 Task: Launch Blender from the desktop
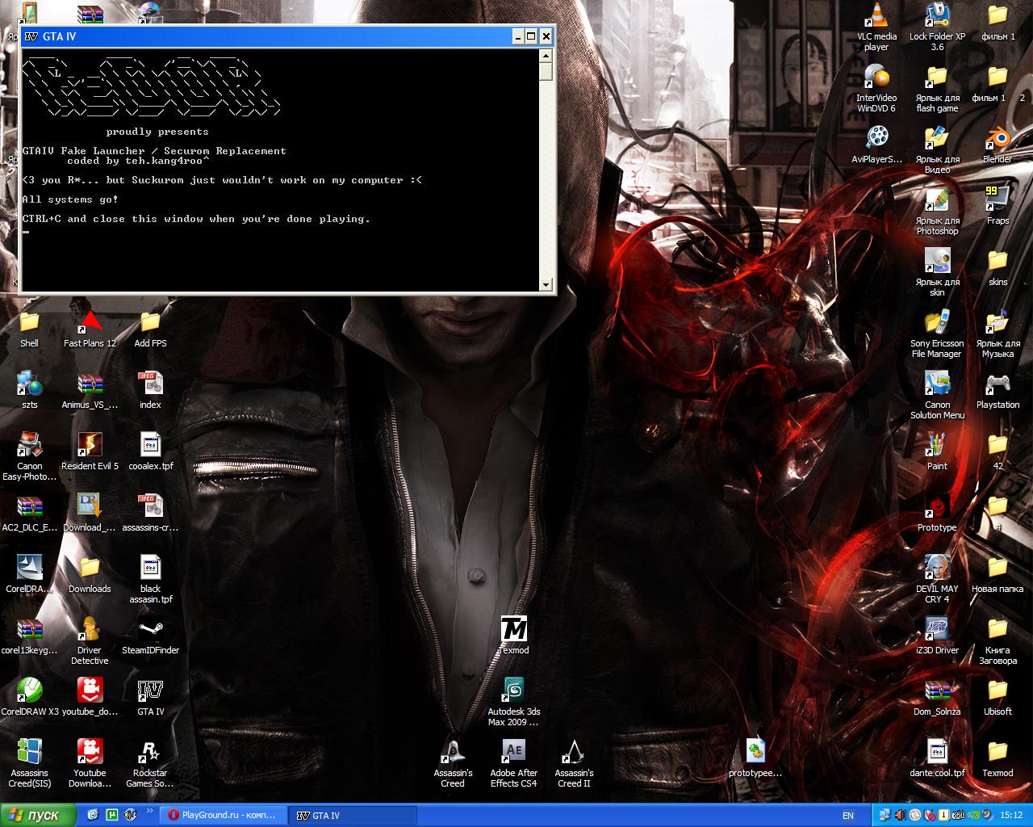(x=997, y=144)
